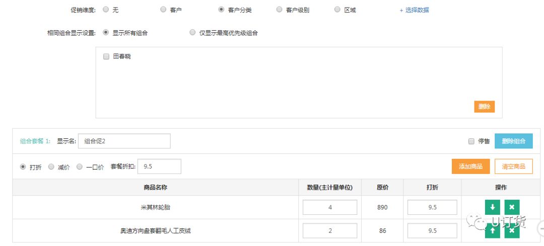
Task: Move 奥迪方向盘套 row up with arrow icon
Action: click(x=492, y=231)
